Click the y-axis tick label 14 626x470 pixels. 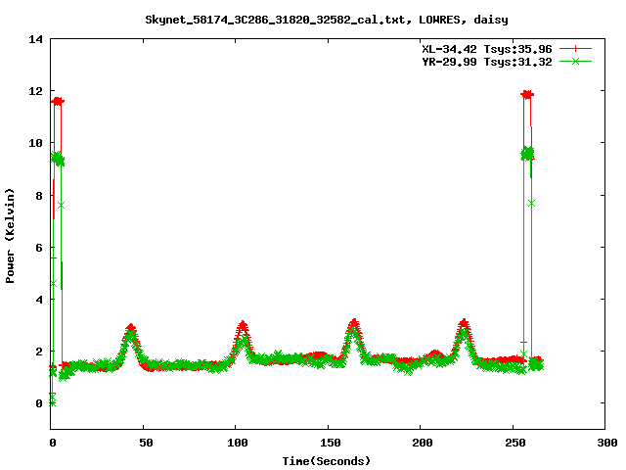click(x=35, y=39)
